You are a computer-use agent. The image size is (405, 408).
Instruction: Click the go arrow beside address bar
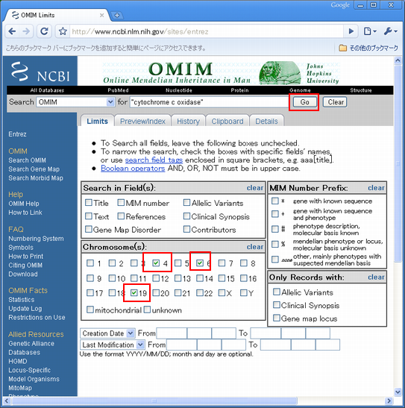click(x=351, y=31)
